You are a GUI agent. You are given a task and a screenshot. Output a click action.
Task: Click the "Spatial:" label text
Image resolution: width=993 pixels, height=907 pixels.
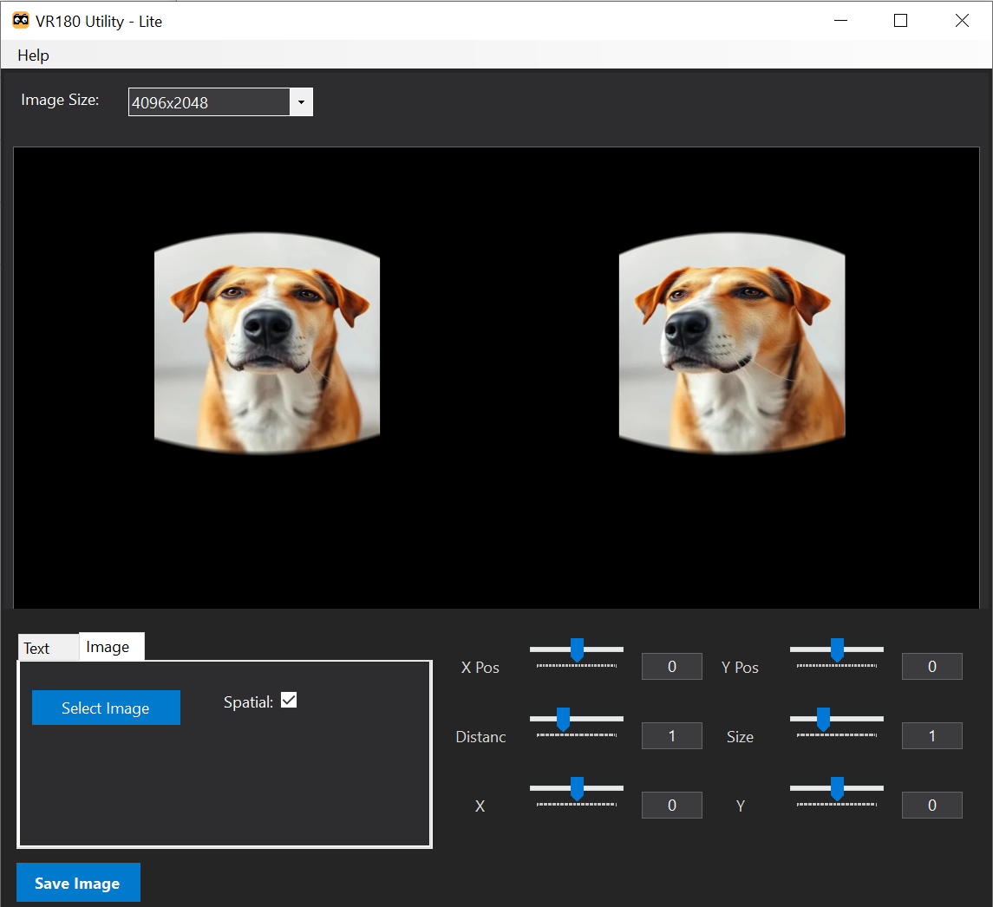pyautogui.click(x=248, y=701)
